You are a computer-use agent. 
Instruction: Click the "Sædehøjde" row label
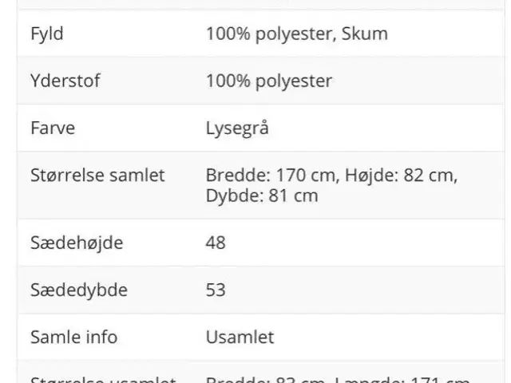(76, 243)
